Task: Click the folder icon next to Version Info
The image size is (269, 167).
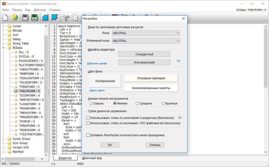Action: click(x=10, y=147)
